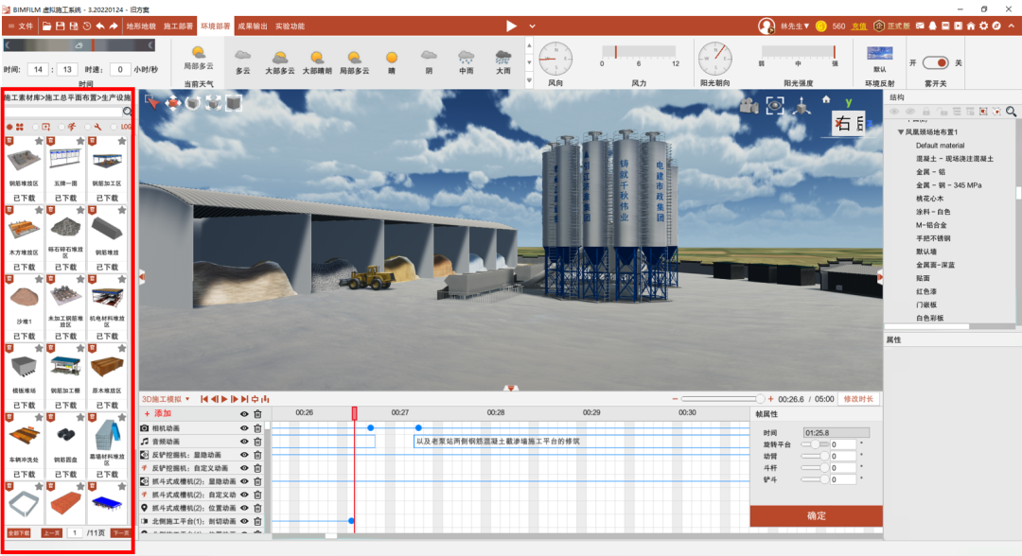Image resolution: width=1022 pixels, height=556 pixels.
Task: Click the 确定 confirm button
Action: pyautogui.click(x=816, y=515)
